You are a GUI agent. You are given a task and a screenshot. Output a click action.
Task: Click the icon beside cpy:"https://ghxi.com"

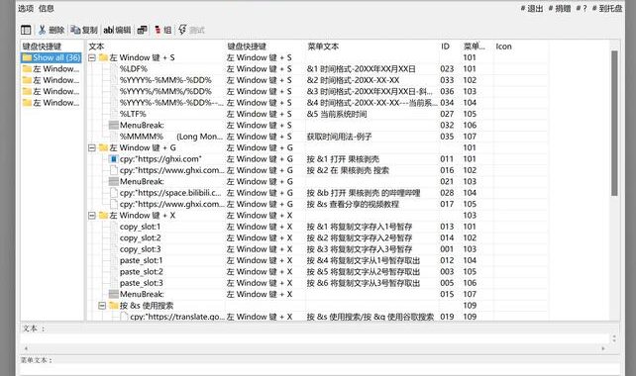tap(114, 159)
